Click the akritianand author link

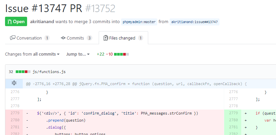[42, 22]
